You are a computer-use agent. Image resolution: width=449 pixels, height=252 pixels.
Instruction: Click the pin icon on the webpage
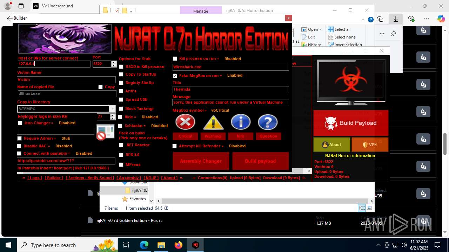393,34
